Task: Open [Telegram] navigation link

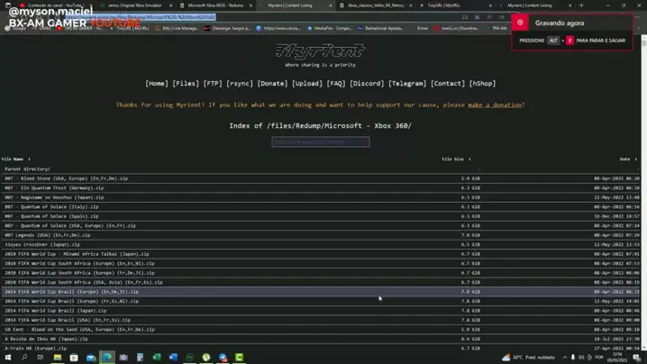Action: [407, 84]
